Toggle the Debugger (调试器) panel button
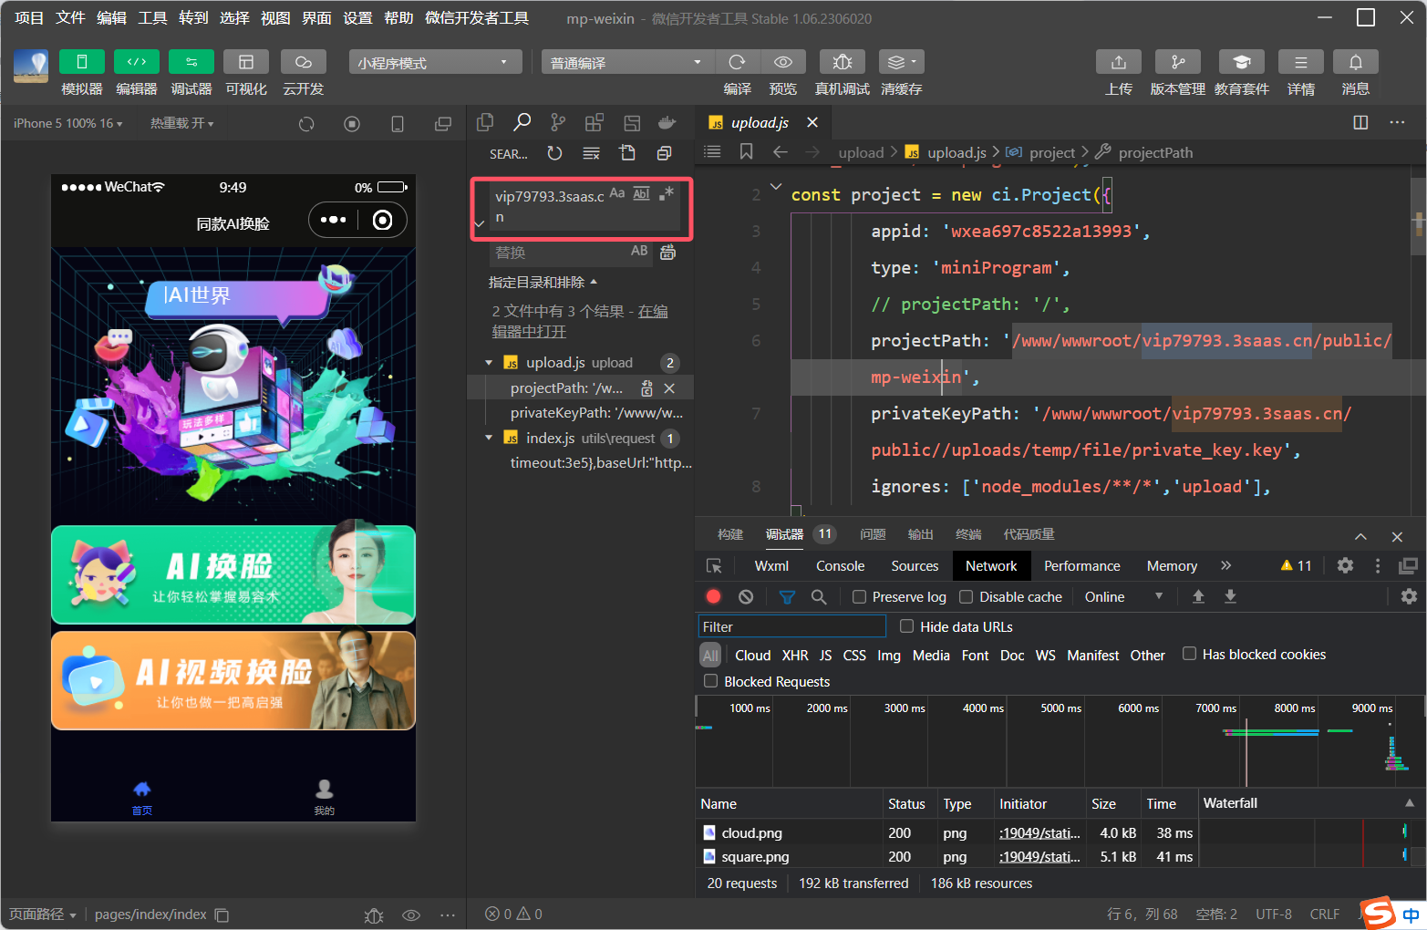 pyautogui.click(x=191, y=62)
